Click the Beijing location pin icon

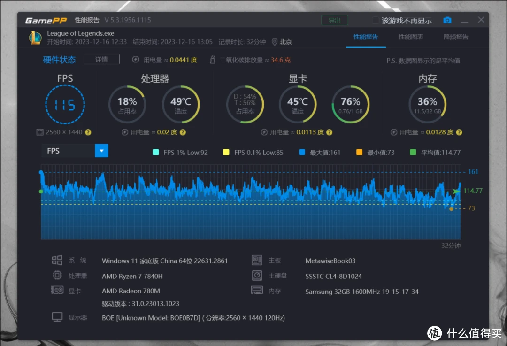(x=275, y=42)
